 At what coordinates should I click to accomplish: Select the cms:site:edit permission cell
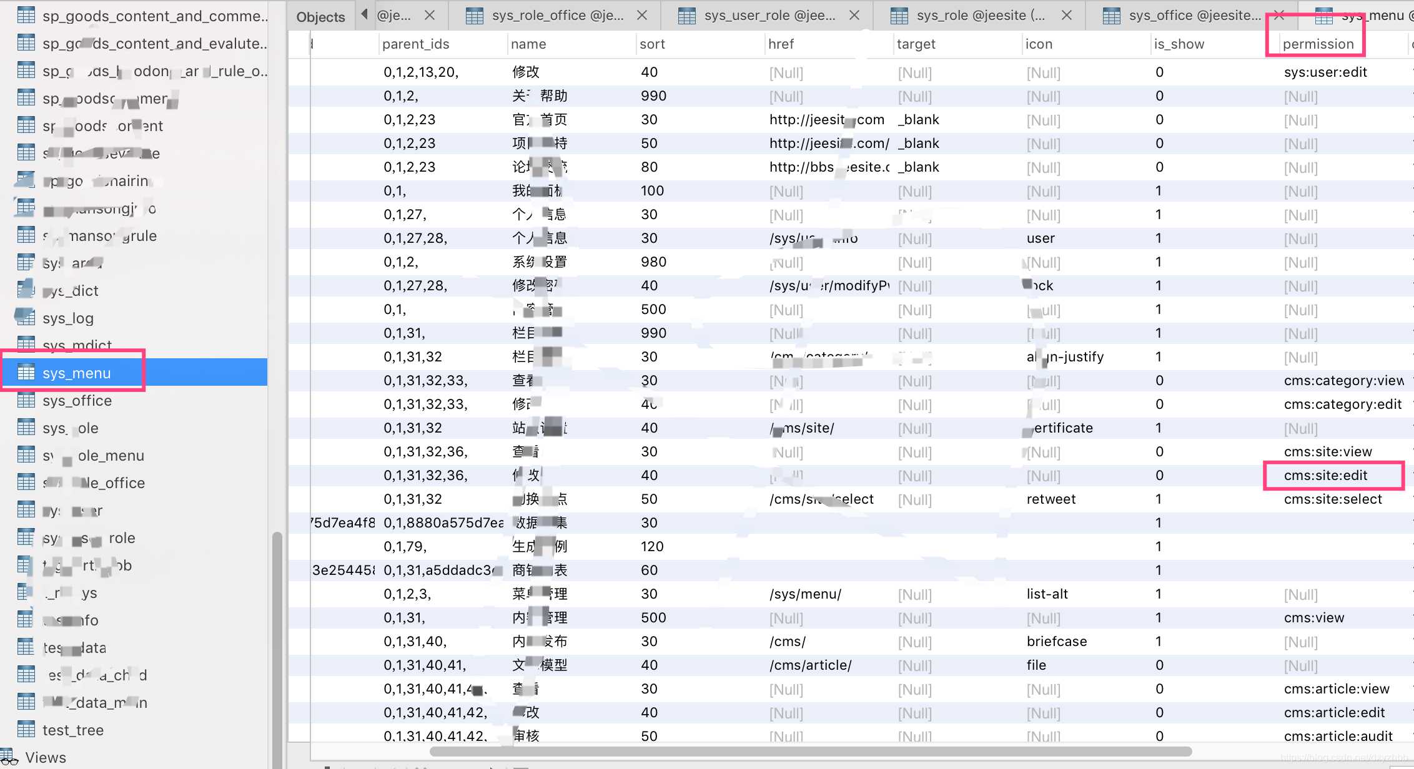tap(1343, 475)
